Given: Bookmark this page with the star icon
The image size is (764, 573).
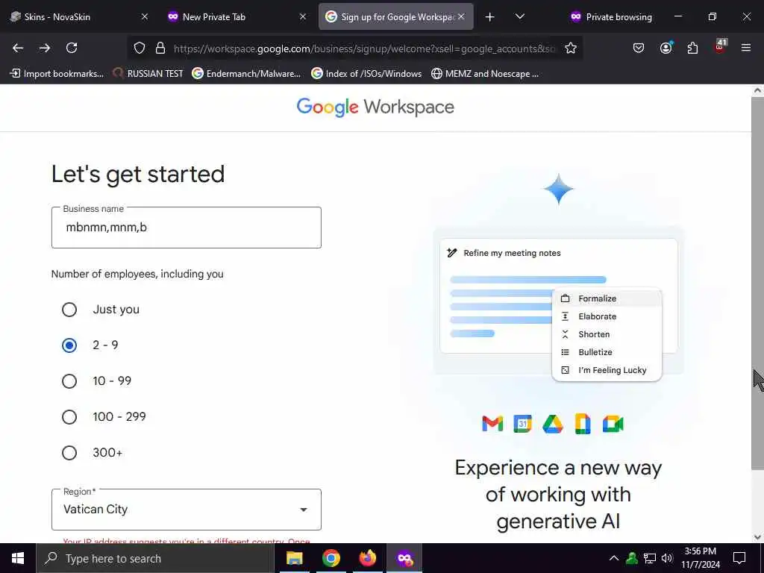Looking at the screenshot, I should click(571, 48).
